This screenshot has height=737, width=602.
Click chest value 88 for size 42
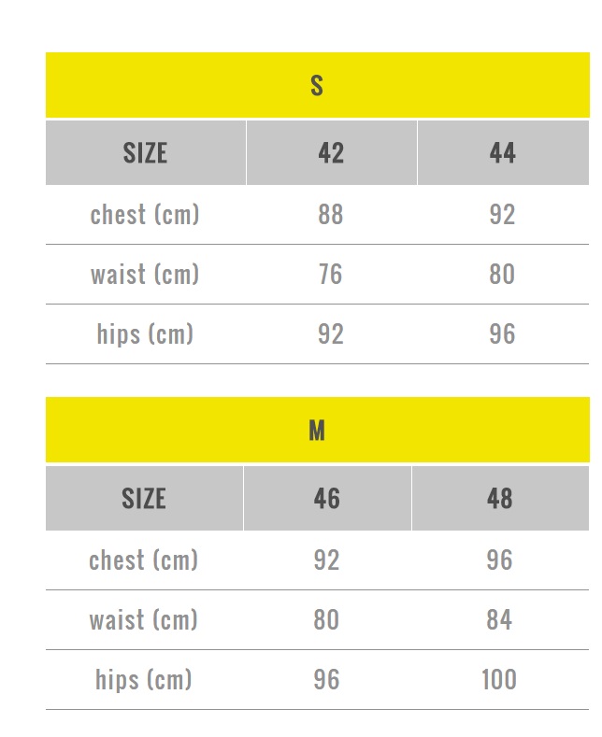[x=331, y=215]
